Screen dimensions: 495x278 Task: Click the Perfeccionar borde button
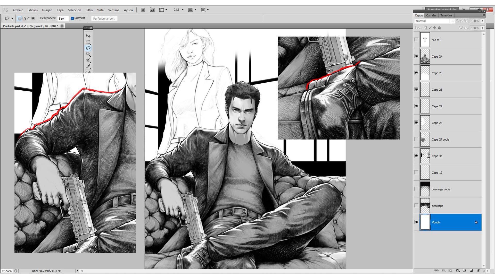click(x=104, y=19)
